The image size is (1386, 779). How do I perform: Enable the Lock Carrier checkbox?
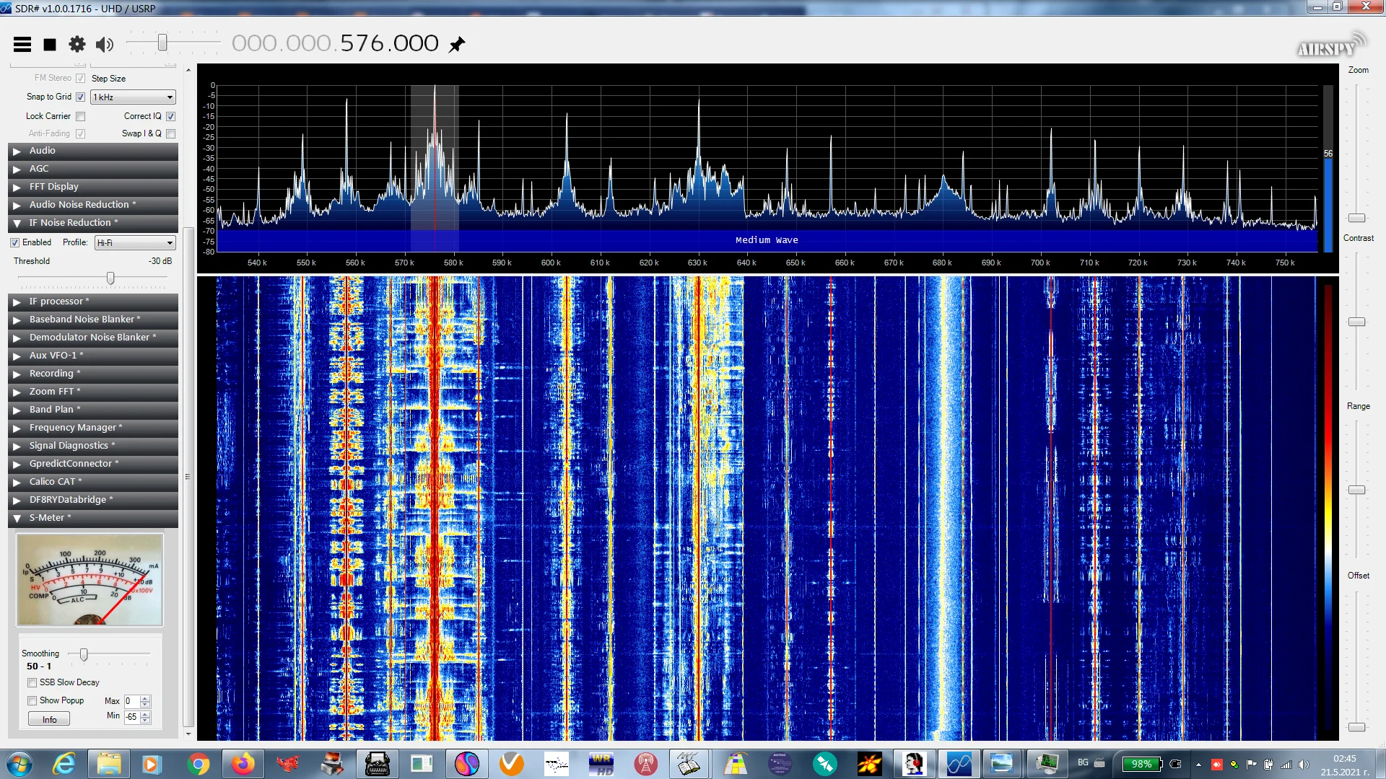pos(81,116)
